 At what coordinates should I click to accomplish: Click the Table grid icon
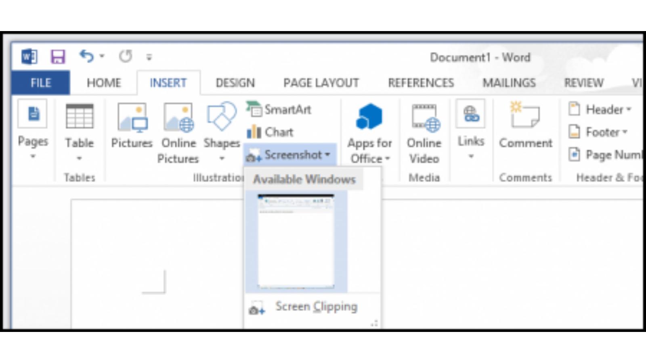[x=80, y=116]
